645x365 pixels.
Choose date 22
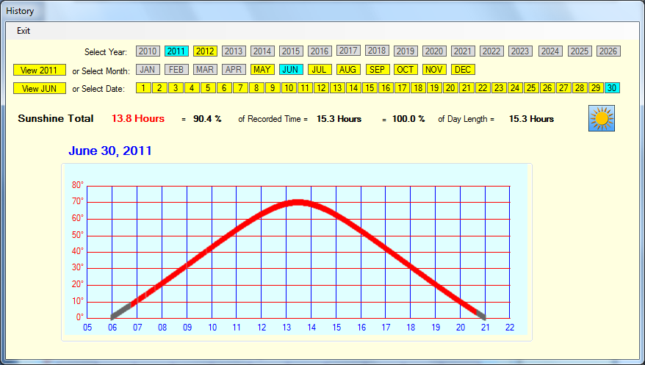pyautogui.click(x=483, y=88)
